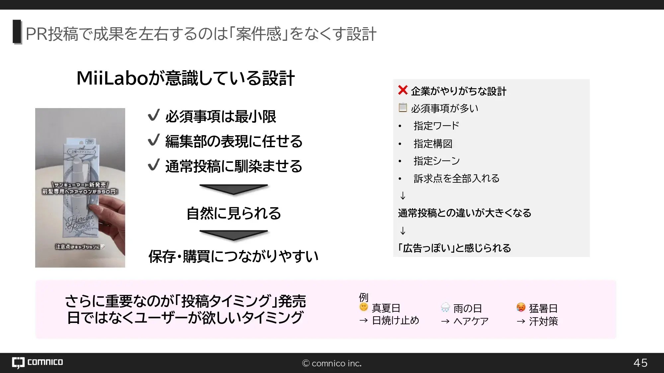Image resolution: width=664 pixels, height=373 pixels.
Task: Click the clipboard icon beside 必須事項が多い
Action: click(x=403, y=107)
